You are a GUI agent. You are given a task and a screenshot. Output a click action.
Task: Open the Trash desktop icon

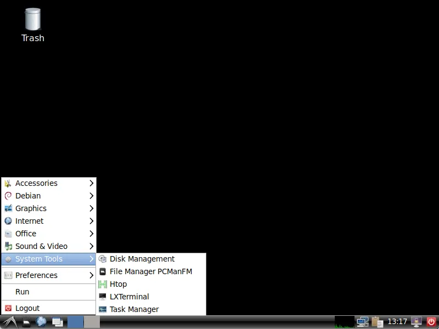(33, 25)
